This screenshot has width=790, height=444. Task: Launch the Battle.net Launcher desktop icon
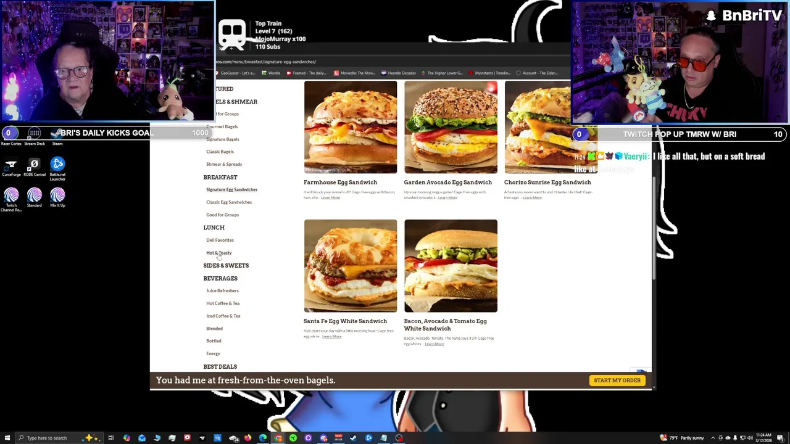(x=57, y=168)
